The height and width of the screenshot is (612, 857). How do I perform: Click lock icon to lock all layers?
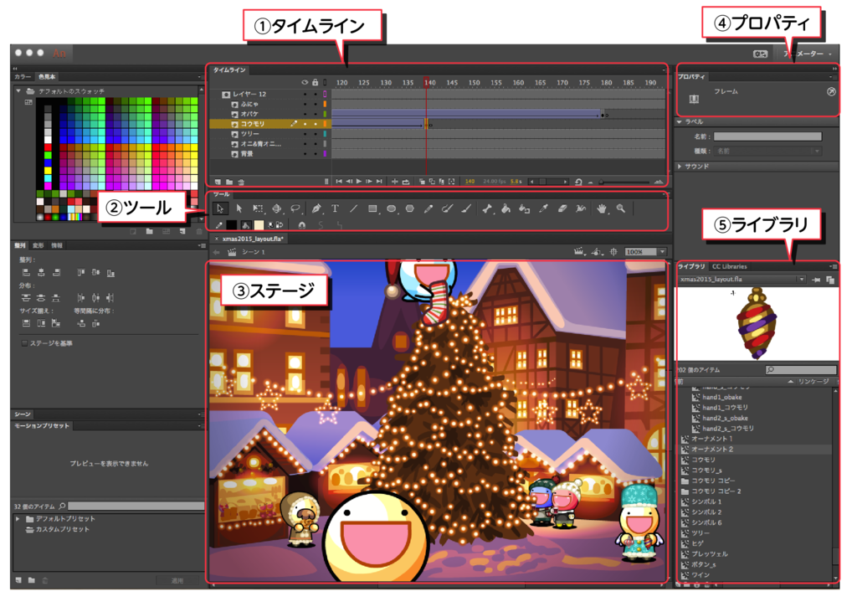[x=316, y=83]
